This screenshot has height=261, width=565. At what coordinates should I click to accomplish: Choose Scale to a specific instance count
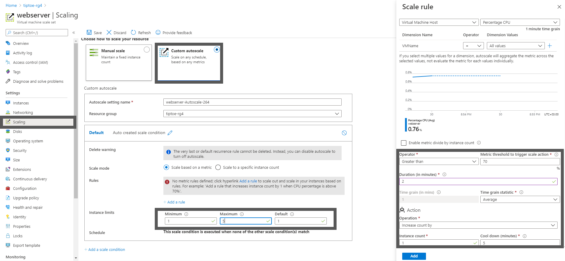218,167
